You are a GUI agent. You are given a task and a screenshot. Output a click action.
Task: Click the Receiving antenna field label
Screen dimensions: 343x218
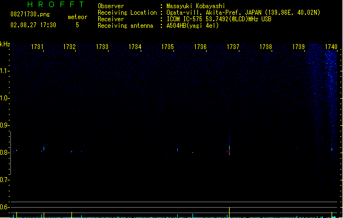point(125,26)
